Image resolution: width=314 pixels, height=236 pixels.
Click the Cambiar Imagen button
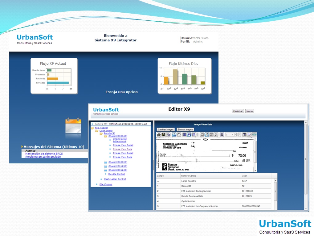(x=166, y=129)
